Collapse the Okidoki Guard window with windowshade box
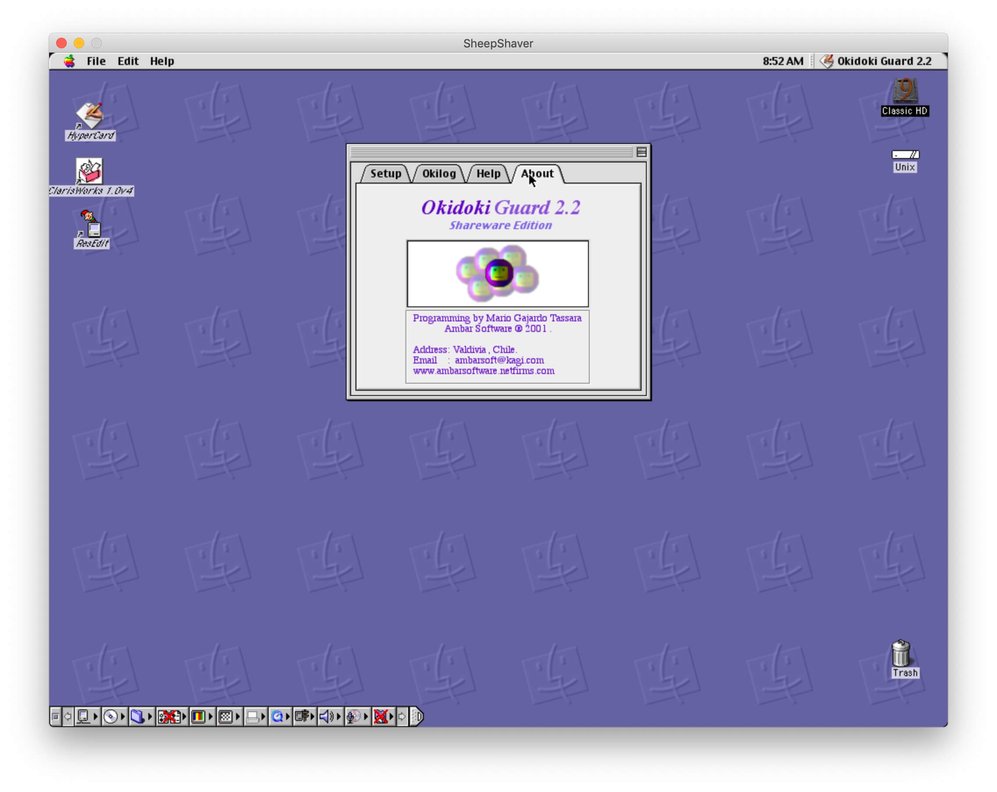 click(x=641, y=152)
